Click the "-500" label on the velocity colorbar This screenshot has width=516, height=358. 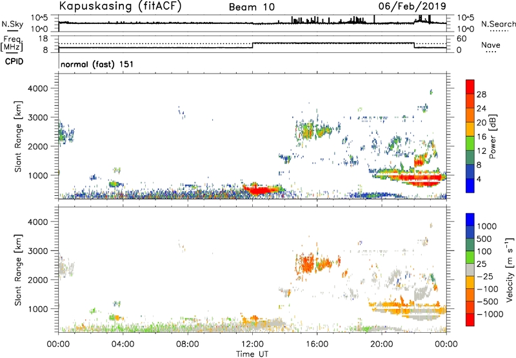pos(487,301)
